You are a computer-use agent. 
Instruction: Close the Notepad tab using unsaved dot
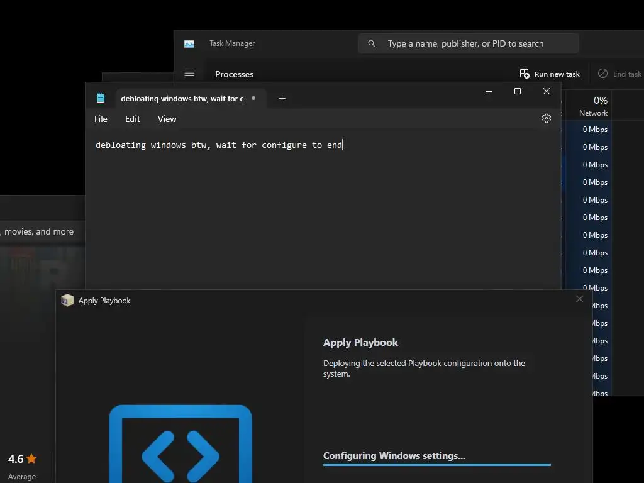(253, 98)
